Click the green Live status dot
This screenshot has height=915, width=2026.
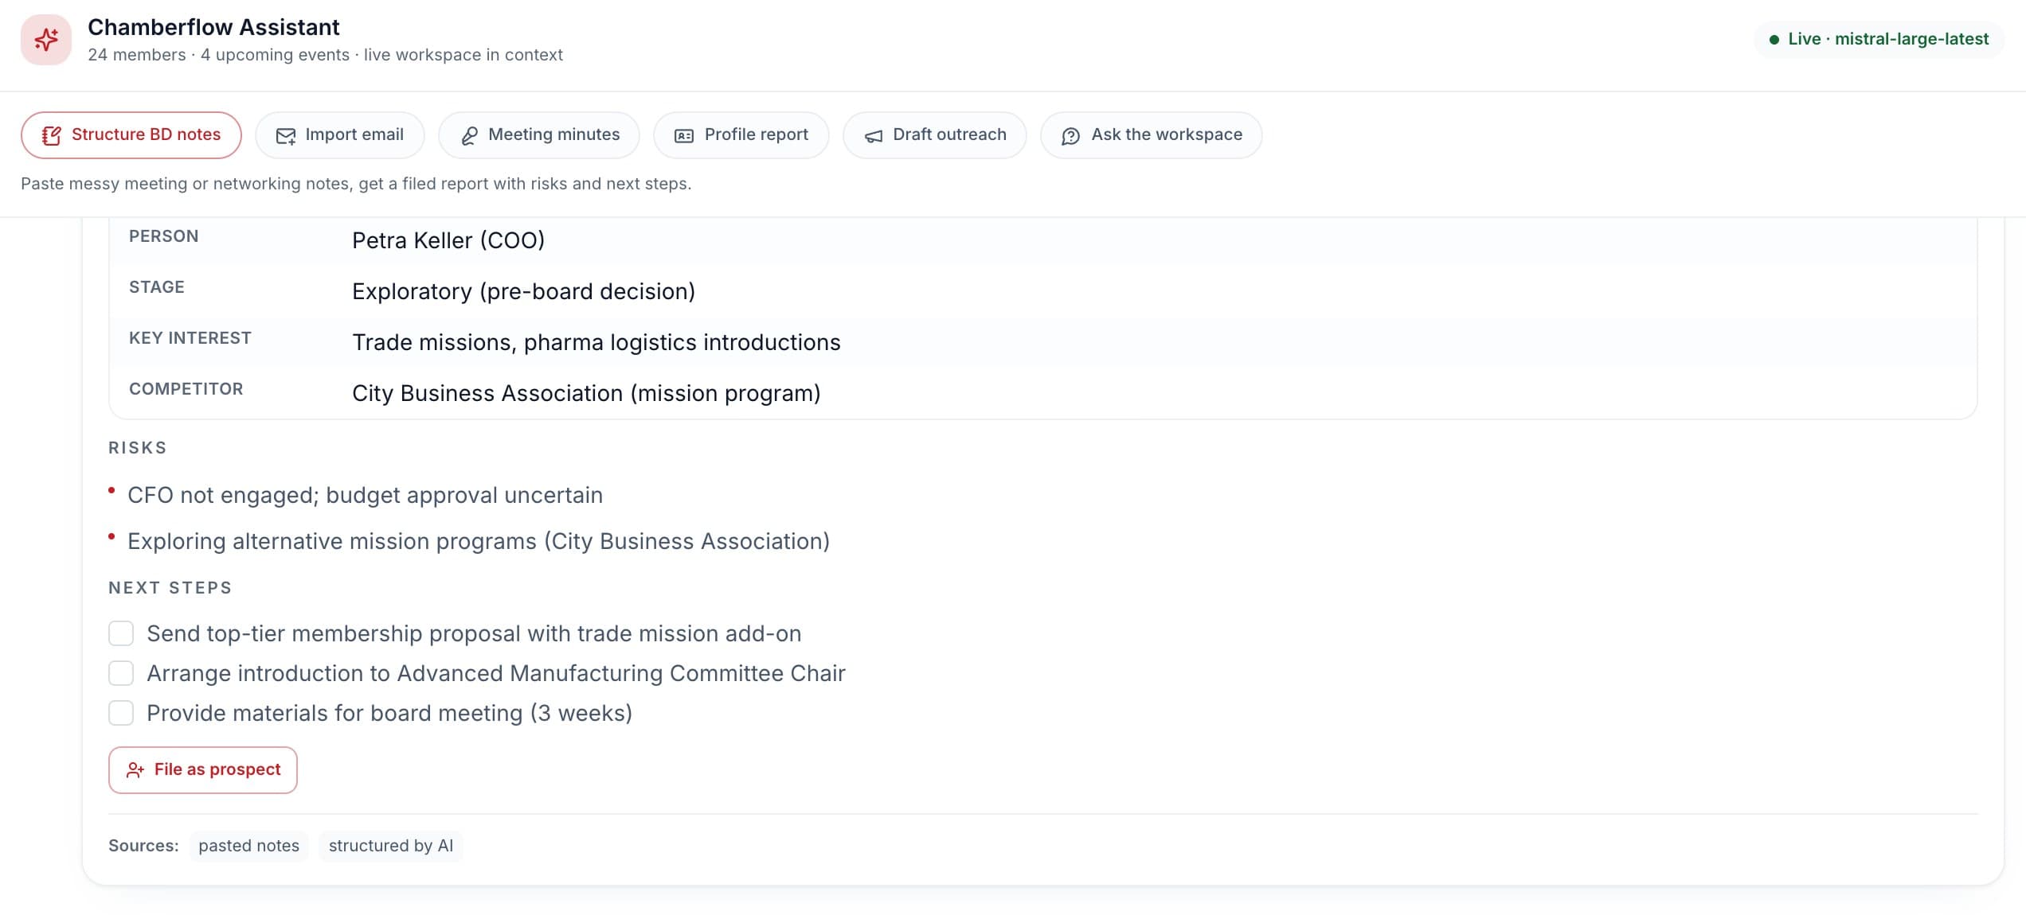click(1774, 40)
